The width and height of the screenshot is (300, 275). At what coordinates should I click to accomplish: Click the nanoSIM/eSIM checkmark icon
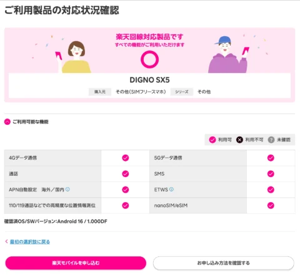point(271,205)
